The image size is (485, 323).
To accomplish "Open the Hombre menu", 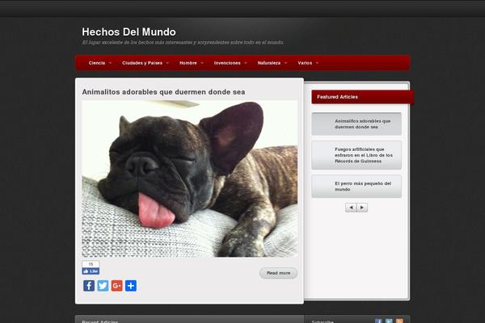I will (x=188, y=63).
